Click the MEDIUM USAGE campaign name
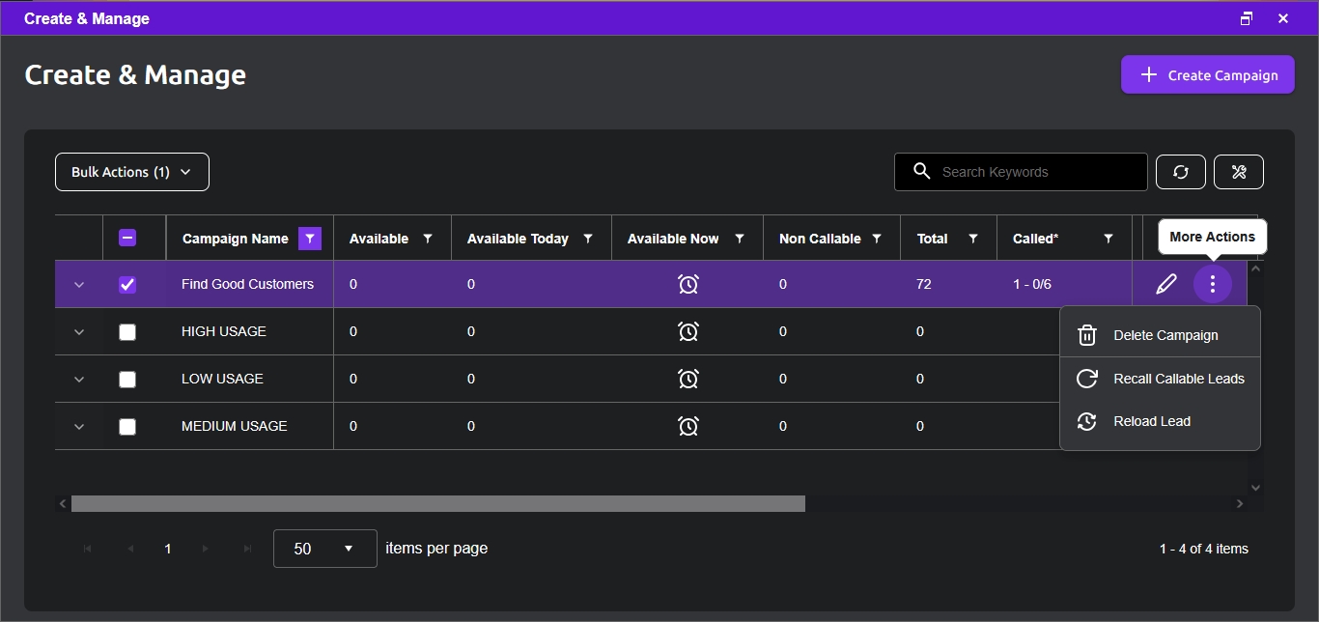This screenshot has width=1319, height=622. click(235, 426)
